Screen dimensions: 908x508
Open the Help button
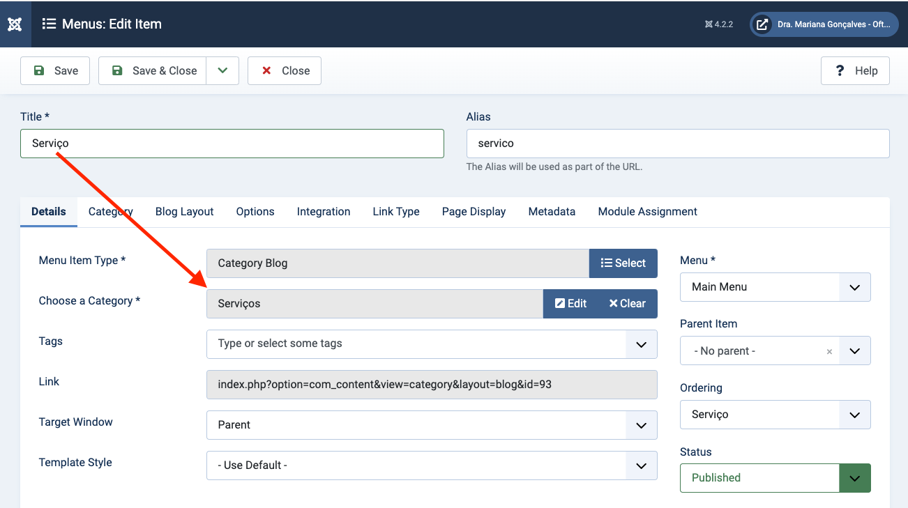pyautogui.click(x=855, y=70)
